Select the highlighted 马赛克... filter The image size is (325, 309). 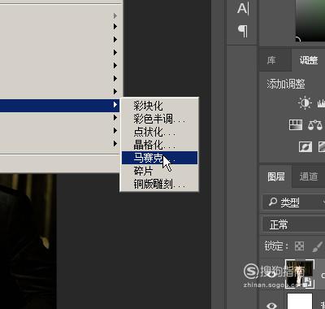click(159, 158)
